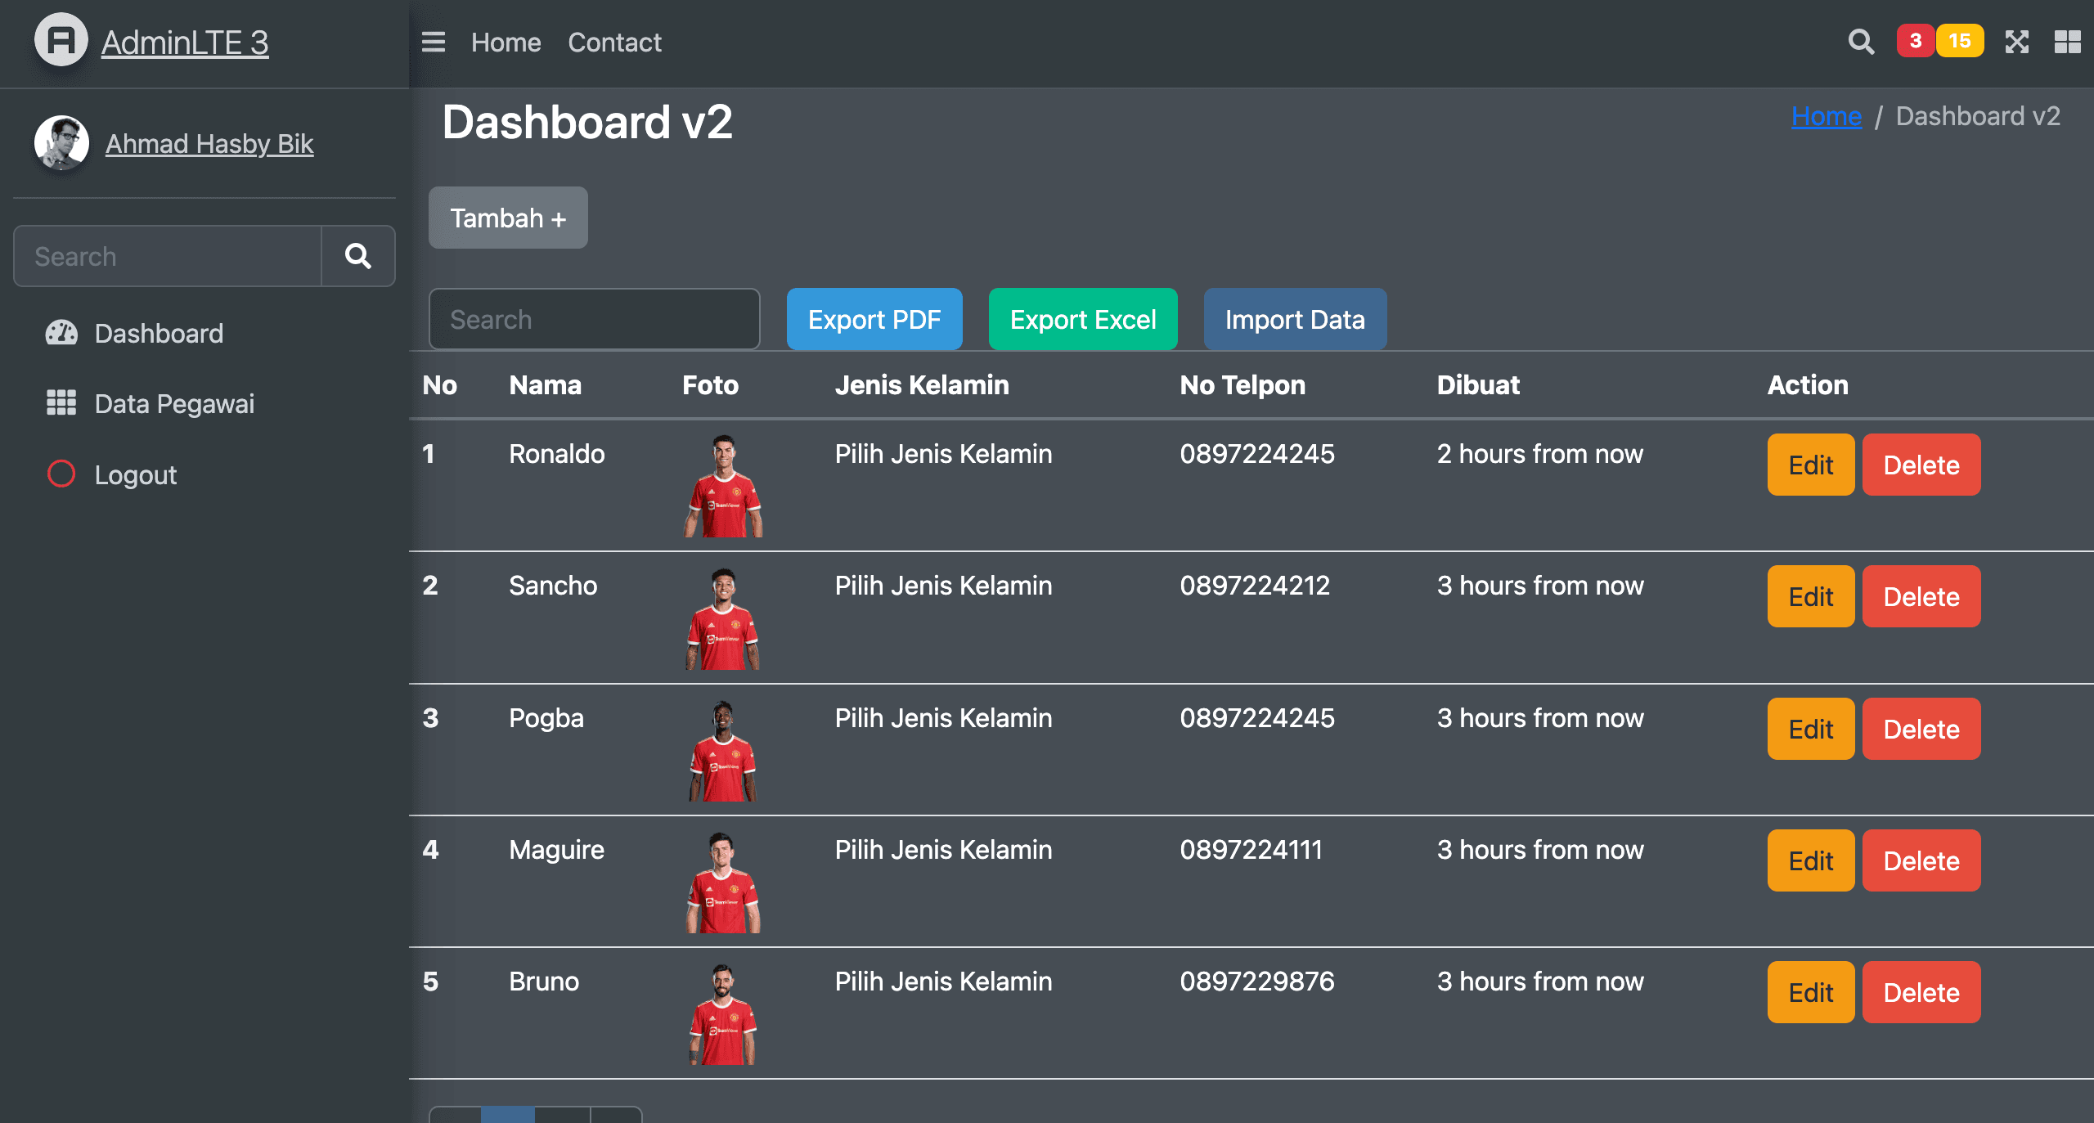Click the Dashboard speedometer icon
The image size is (2094, 1123).
[x=61, y=333]
